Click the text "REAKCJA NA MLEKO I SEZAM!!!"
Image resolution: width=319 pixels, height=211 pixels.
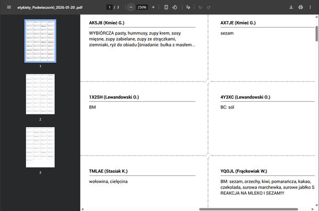252,193
